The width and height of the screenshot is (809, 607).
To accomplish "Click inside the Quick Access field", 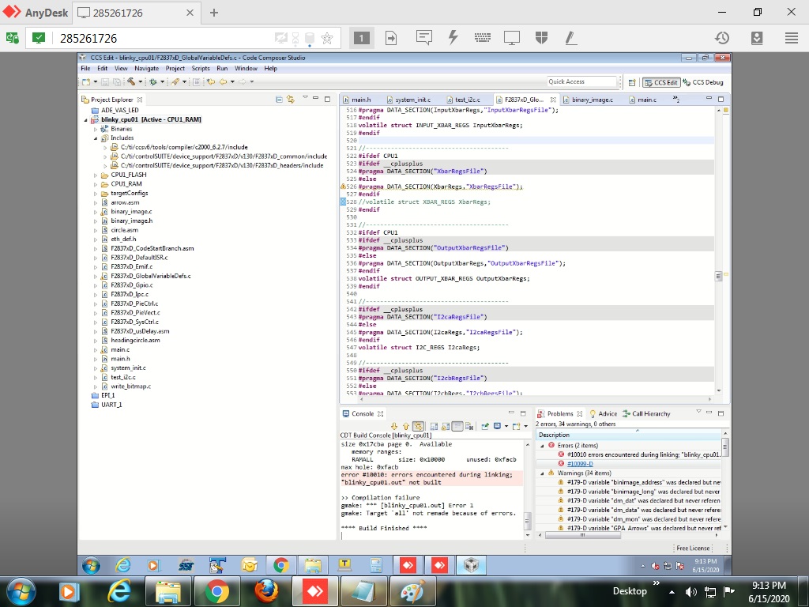I will point(582,81).
